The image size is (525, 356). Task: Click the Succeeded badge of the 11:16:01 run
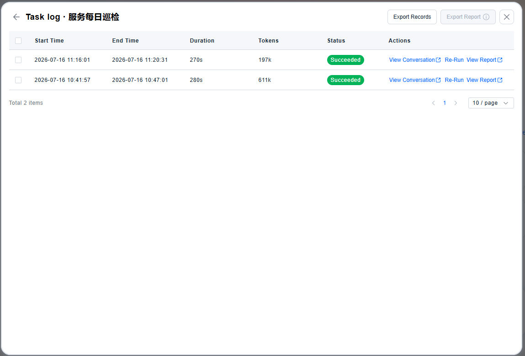pos(345,60)
